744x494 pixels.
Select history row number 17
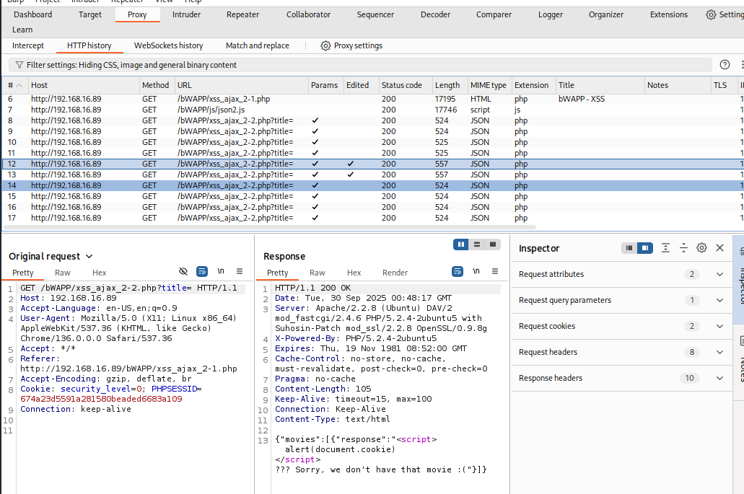372,218
